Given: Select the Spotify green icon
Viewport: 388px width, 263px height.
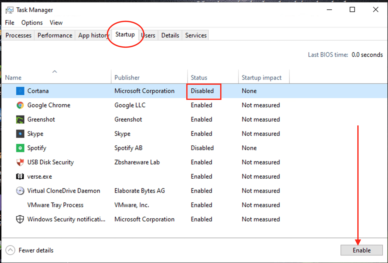Looking at the screenshot, I should point(20,148).
